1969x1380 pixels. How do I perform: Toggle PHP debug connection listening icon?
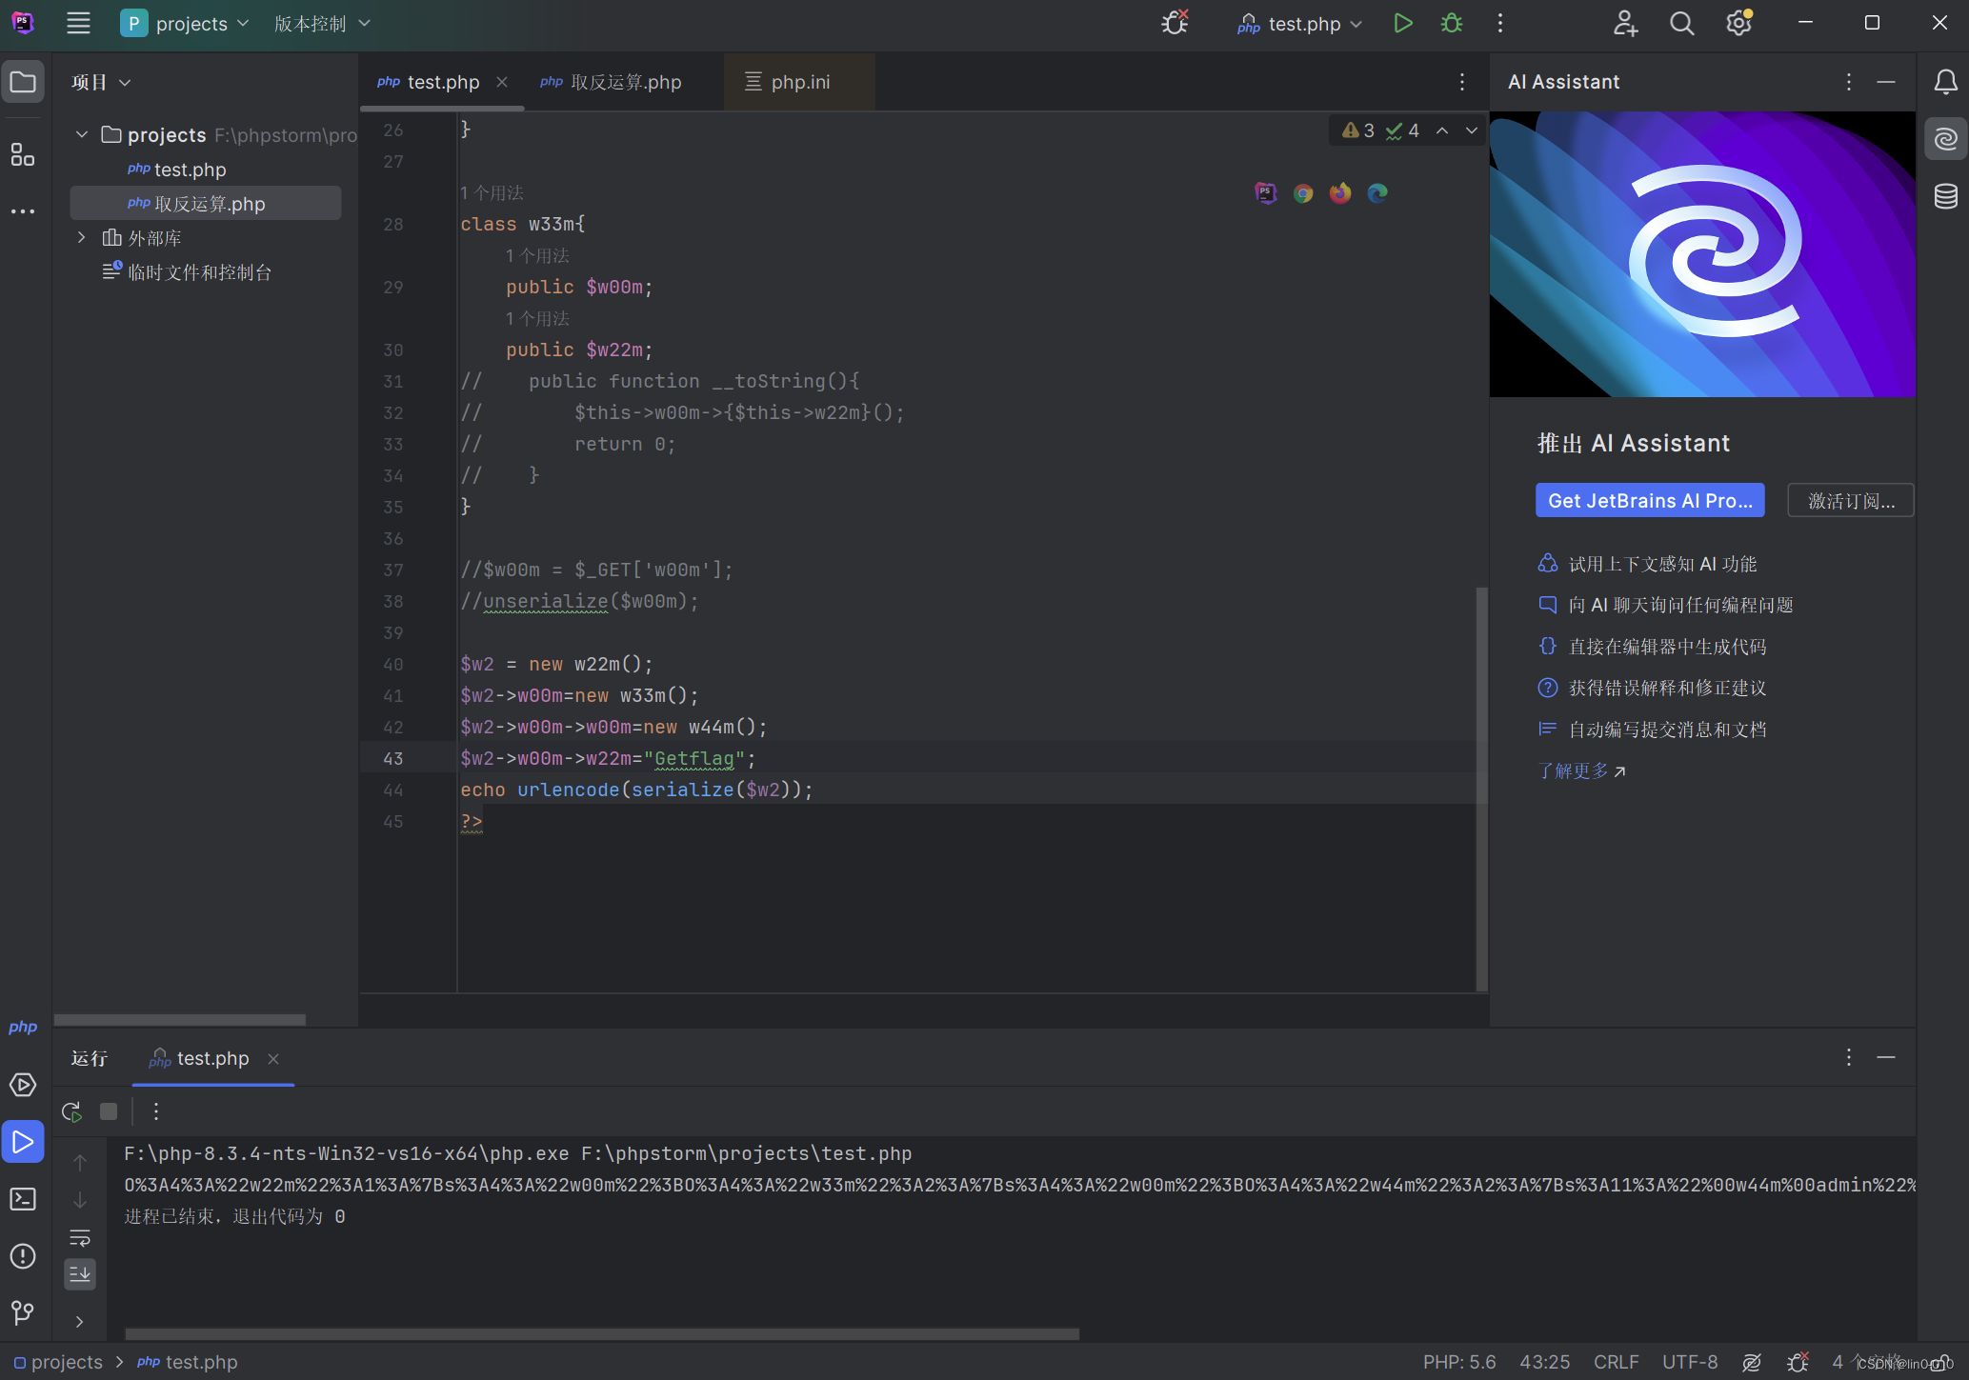point(1175,23)
